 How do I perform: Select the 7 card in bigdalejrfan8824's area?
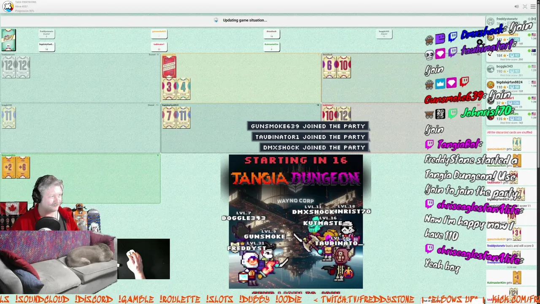169,117
